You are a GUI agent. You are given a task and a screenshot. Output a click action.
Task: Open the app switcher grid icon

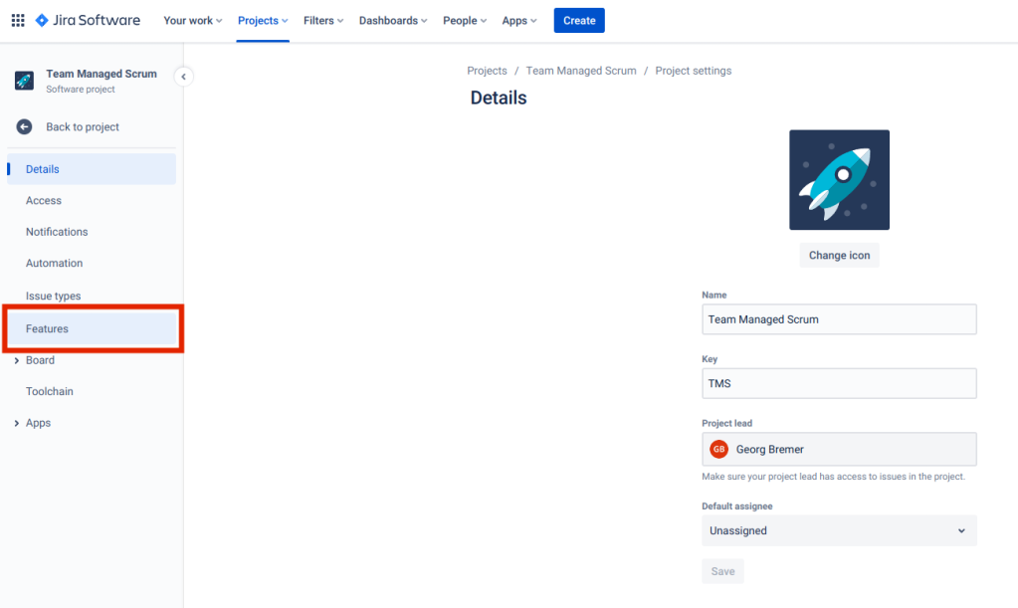[x=18, y=20]
